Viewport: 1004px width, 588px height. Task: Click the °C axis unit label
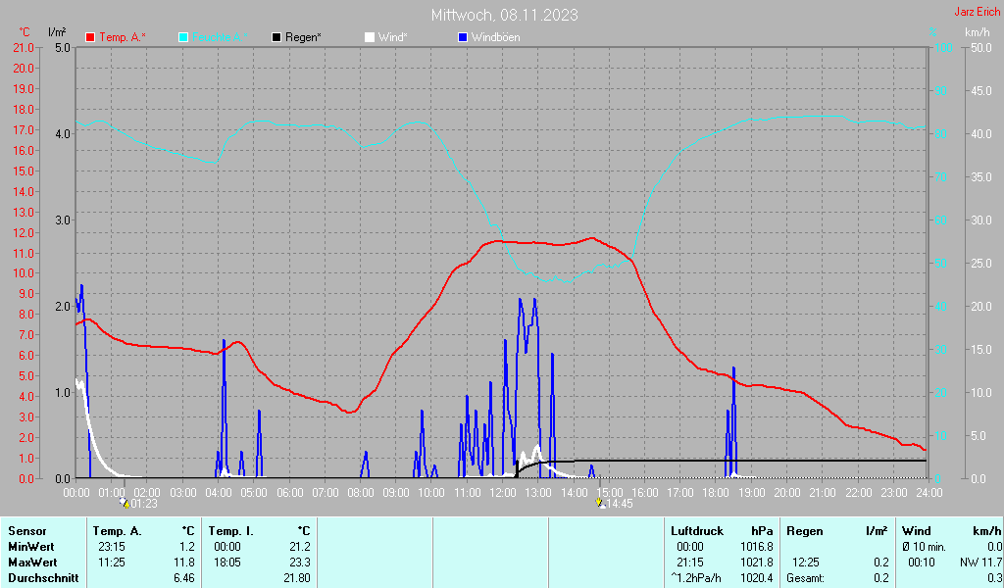coord(25,32)
